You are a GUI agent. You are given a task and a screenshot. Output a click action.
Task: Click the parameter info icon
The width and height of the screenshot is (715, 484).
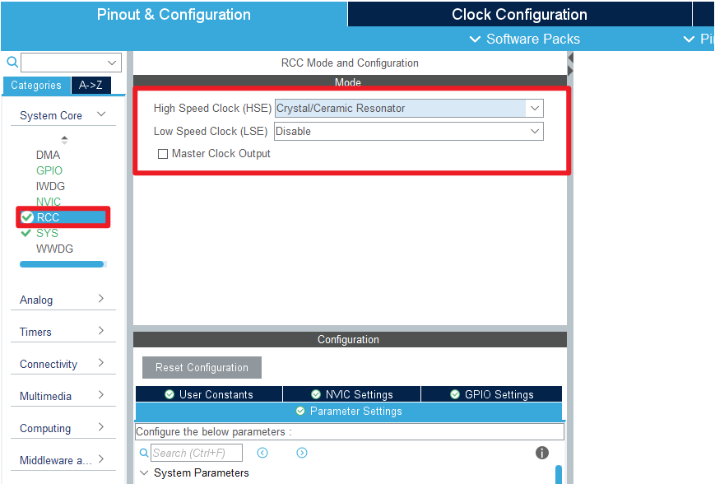(542, 453)
